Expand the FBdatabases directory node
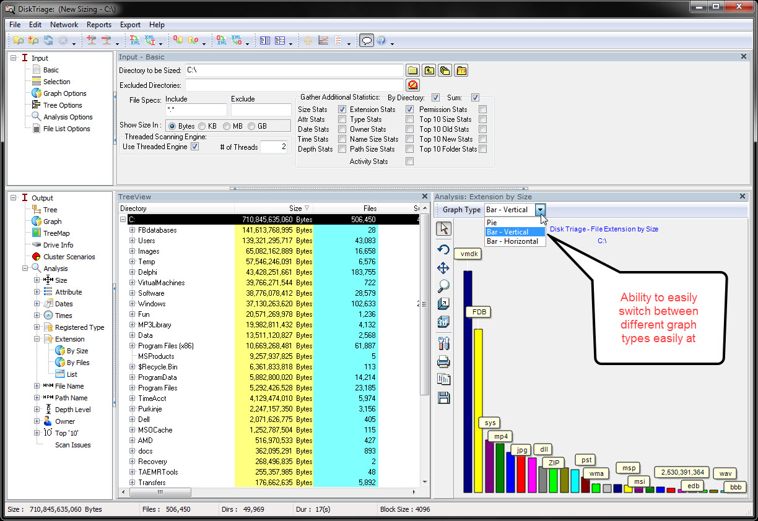 [133, 230]
